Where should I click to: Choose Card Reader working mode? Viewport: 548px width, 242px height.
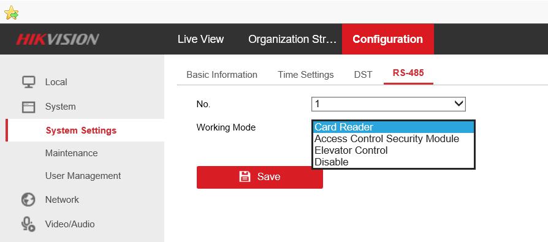point(394,127)
